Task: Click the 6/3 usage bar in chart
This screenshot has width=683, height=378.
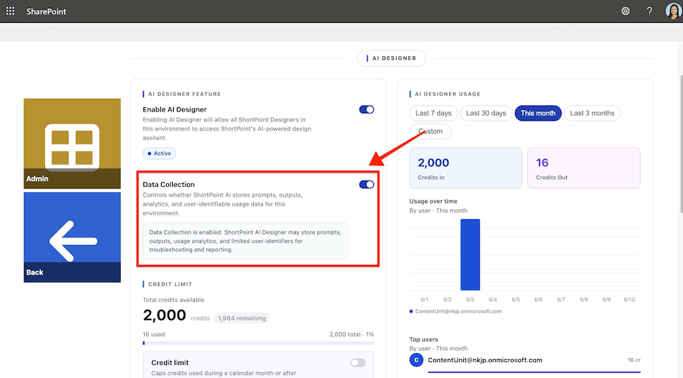Action: (470, 255)
